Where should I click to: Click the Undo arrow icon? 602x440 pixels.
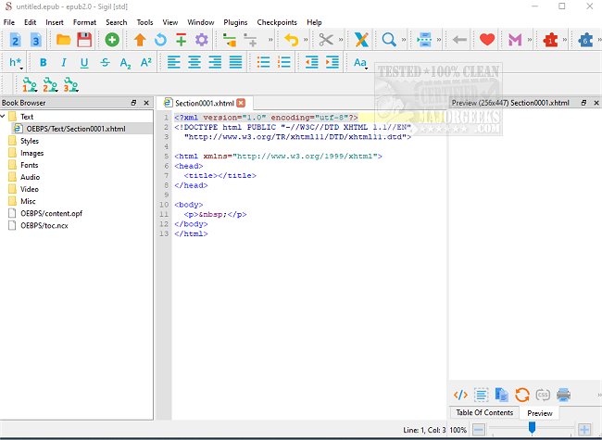pos(291,40)
